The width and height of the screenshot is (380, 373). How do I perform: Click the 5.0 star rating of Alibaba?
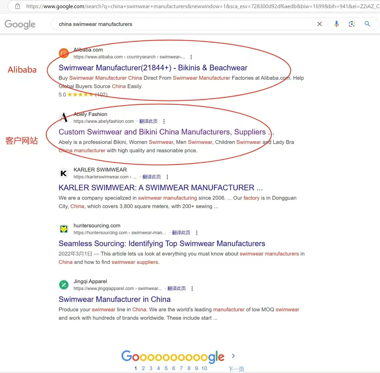[x=83, y=95]
